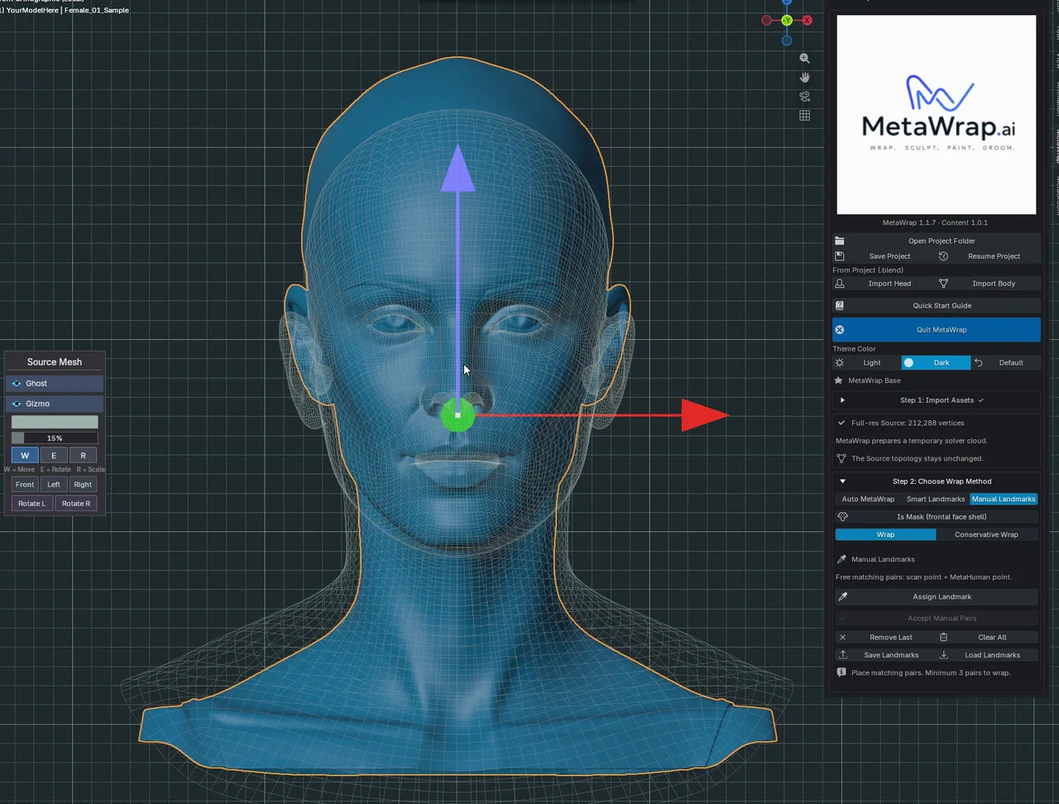Click the Left view button
Image resolution: width=1059 pixels, height=804 pixels.
pos(54,485)
